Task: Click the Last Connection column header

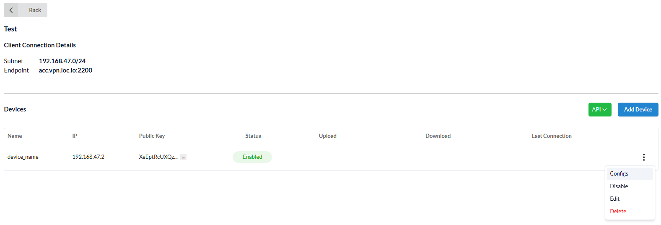Action: (x=551, y=136)
